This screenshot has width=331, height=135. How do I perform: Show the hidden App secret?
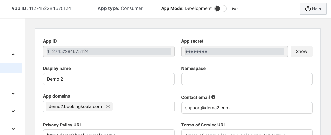click(301, 51)
